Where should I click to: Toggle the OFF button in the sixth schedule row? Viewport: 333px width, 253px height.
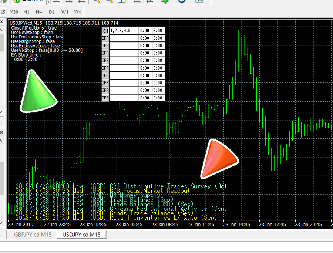click(x=105, y=68)
